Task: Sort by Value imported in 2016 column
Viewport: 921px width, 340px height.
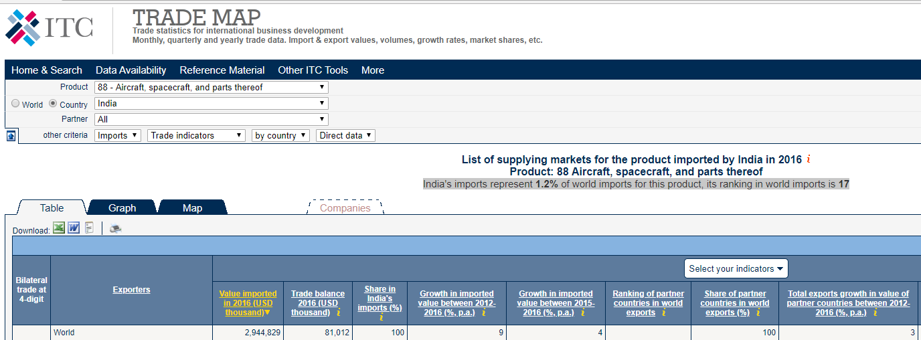Action: [248, 303]
